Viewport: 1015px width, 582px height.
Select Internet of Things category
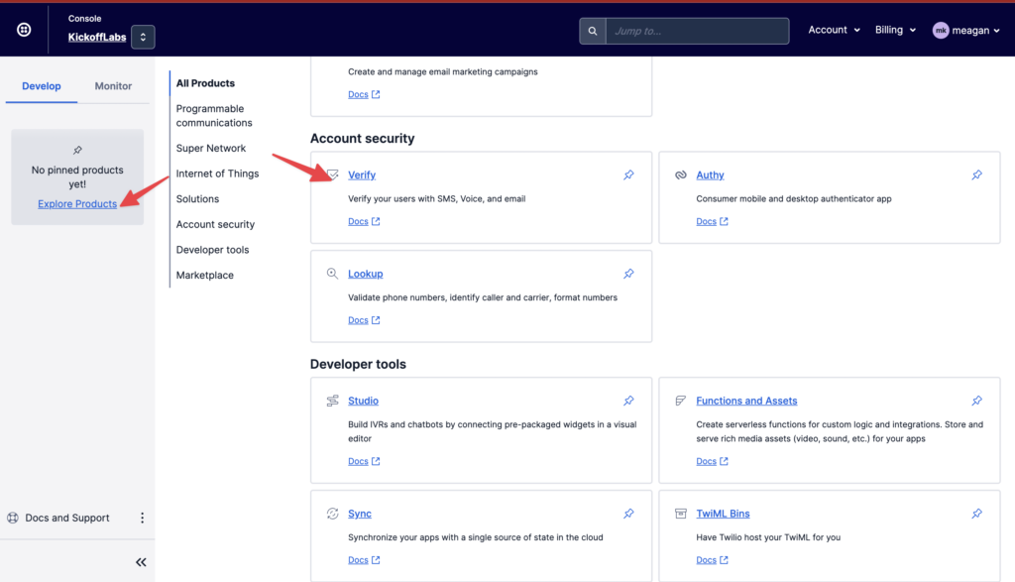tap(217, 174)
